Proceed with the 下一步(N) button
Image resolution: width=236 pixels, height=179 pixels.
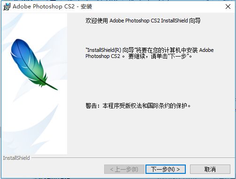pyautogui.click(x=166, y=169)
